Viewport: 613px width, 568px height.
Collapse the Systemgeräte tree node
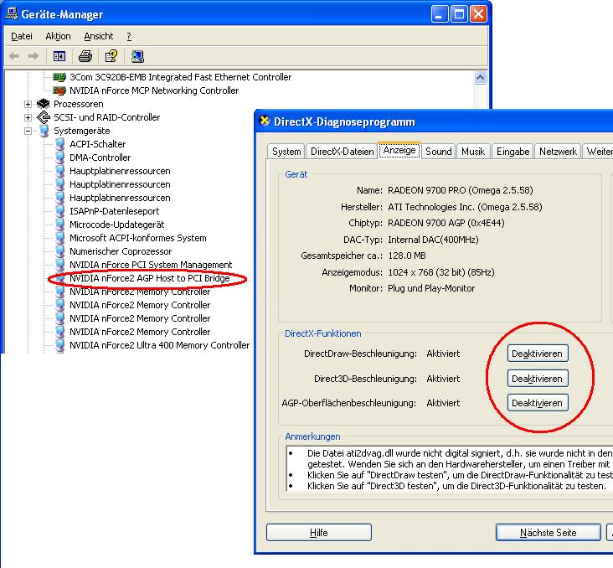pyautogui.click(x=28, y=131)
